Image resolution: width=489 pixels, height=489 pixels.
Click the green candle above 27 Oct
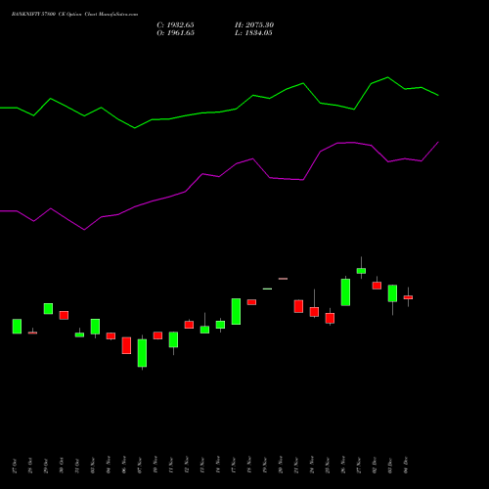17,327
